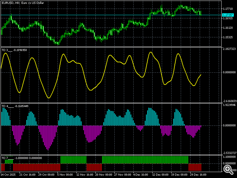This screenshot has height=178, width=237.
Task: Click the 12 Dec 00:00 time label
Action: [x=160, y=175]
